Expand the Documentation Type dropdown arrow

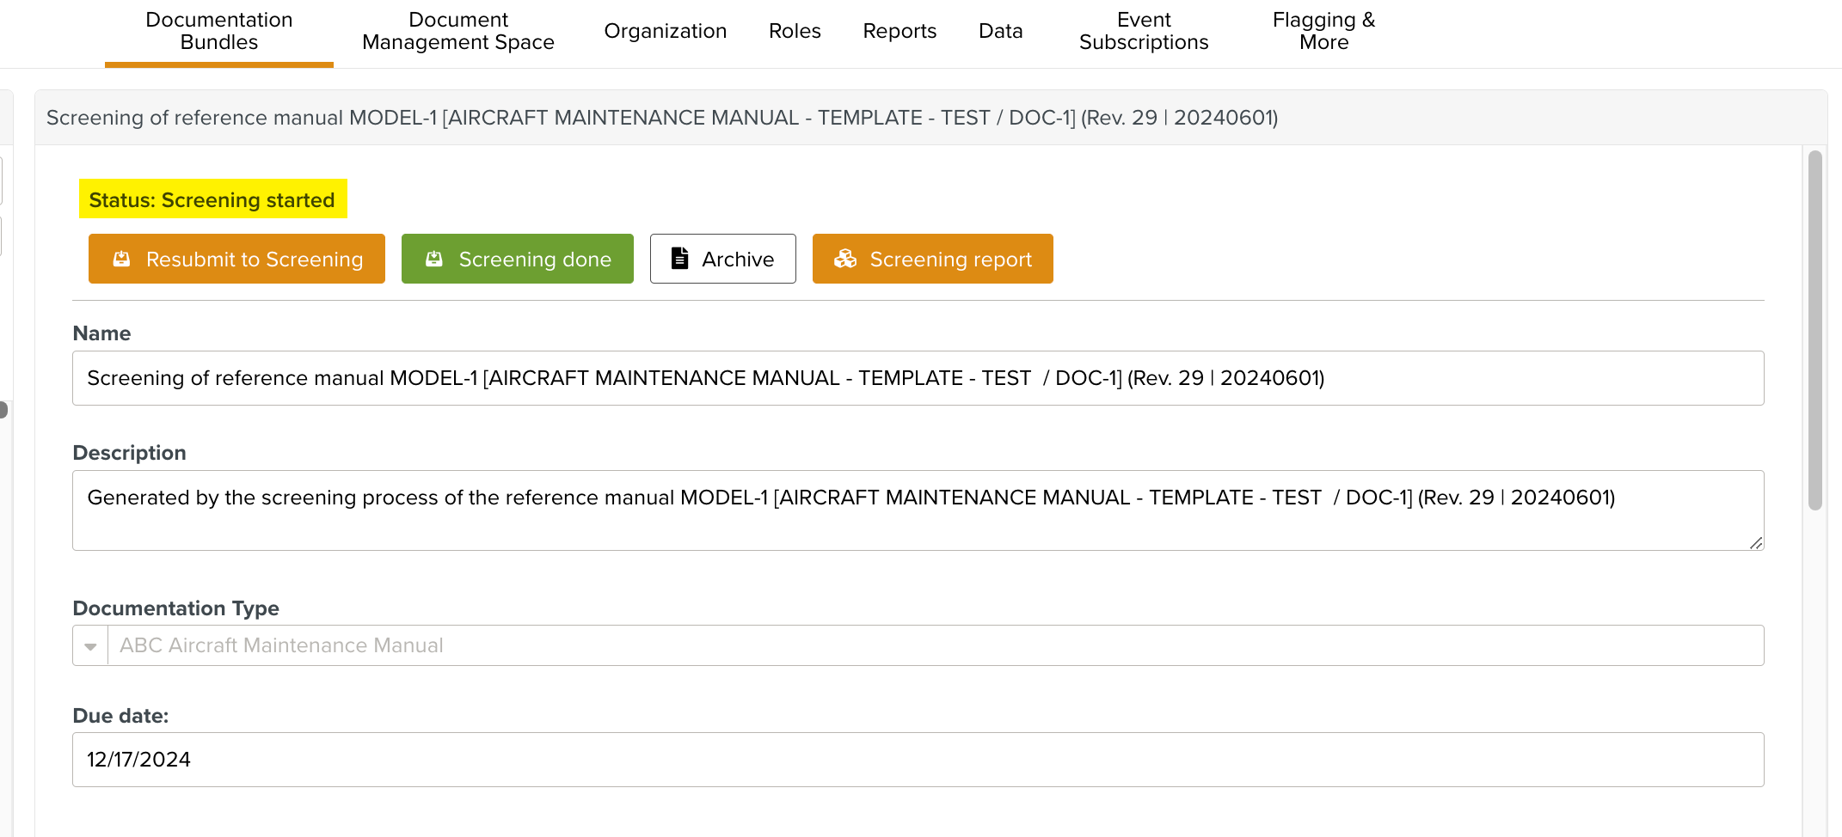90,646
